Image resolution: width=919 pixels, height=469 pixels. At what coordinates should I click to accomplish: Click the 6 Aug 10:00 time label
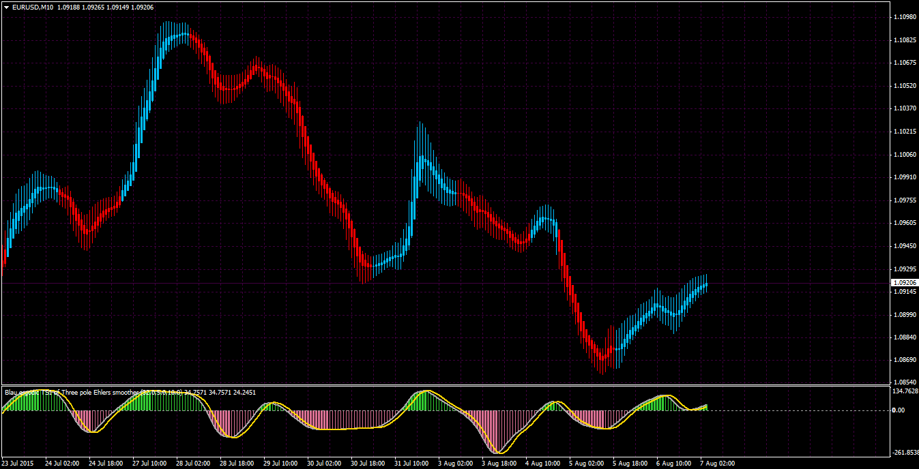pyautogui.click(x=673, y=464)
